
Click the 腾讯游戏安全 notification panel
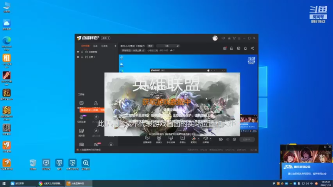306,171
